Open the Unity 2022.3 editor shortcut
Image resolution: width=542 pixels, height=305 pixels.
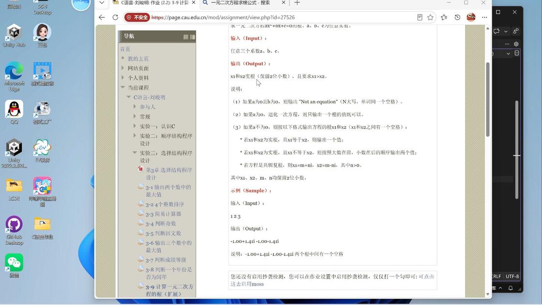tap(14, 153)
